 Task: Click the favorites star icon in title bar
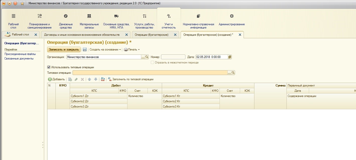click(22, 3)
